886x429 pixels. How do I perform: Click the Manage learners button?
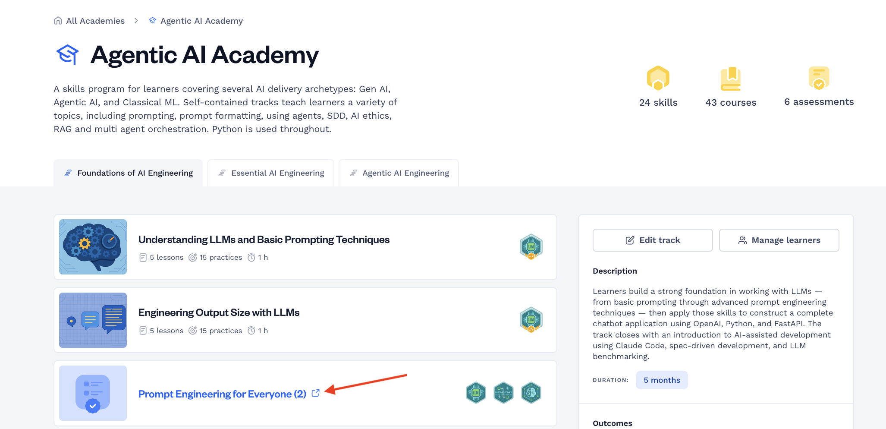(x=779, y=240)
